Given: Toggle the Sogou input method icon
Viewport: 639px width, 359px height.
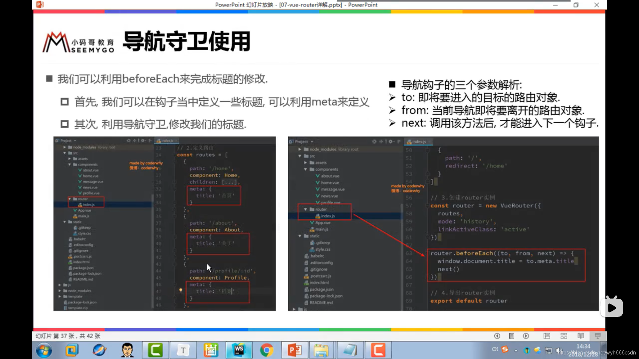Looking at the screenshot, I should pyautogui.click(x=505, y=349).
